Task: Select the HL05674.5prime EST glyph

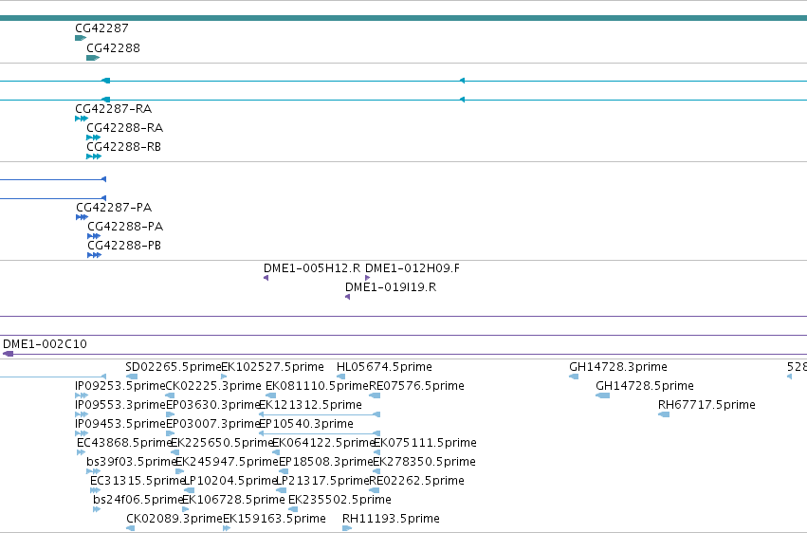Action: (340, 377)
